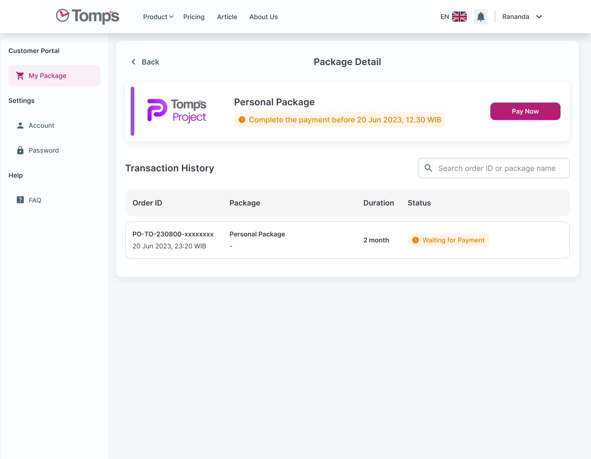
Task: Click the Waiting for Payment status badge
Action: coord(448,240)
